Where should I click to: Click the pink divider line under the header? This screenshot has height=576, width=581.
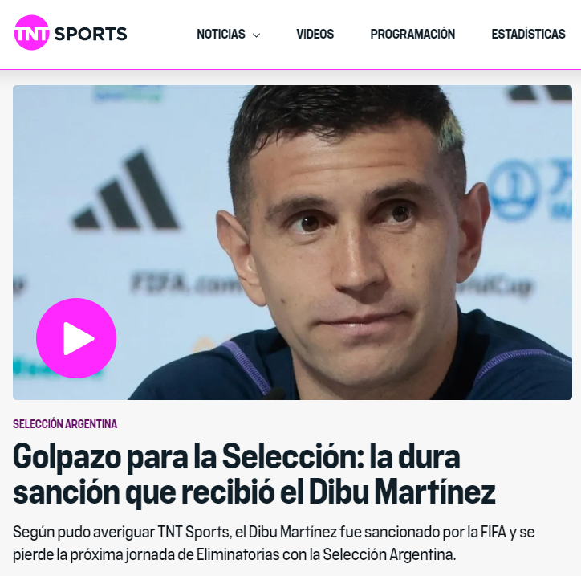coord(290,69)
